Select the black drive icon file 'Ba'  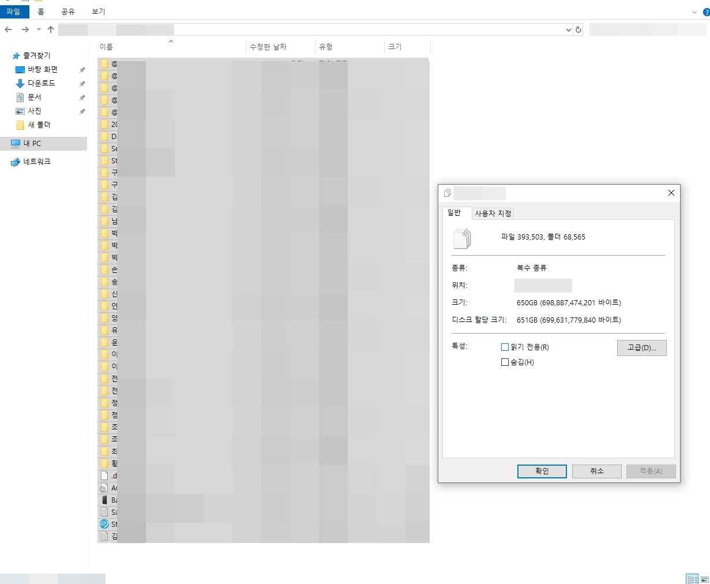[x=104, y=500]
